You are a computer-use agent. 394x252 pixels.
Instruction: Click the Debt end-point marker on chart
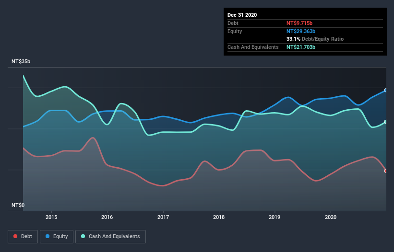[x=386, y=171]
